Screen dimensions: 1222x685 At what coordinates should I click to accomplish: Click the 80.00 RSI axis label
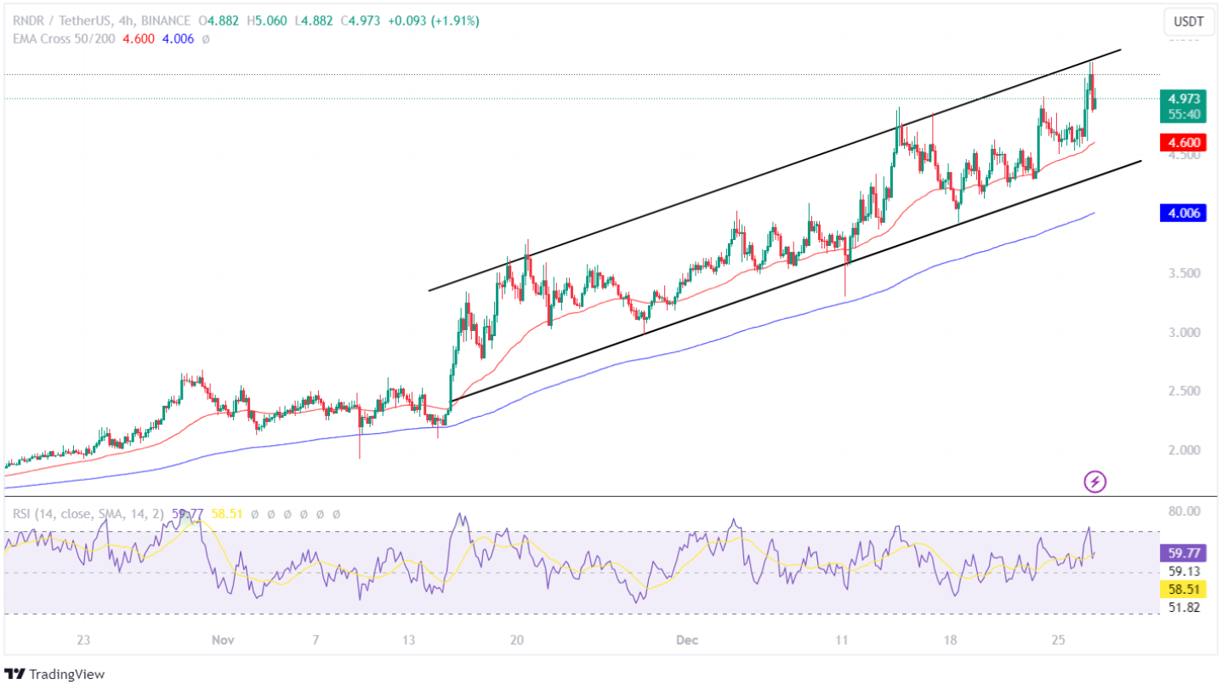click(1184, 511)
